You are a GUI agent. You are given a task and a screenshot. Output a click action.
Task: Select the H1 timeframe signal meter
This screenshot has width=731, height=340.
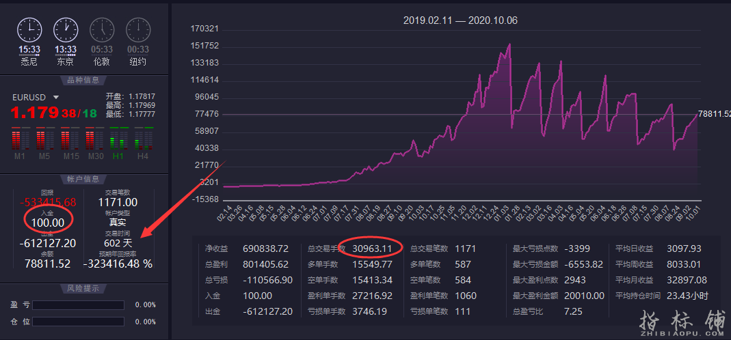point(119,139)
